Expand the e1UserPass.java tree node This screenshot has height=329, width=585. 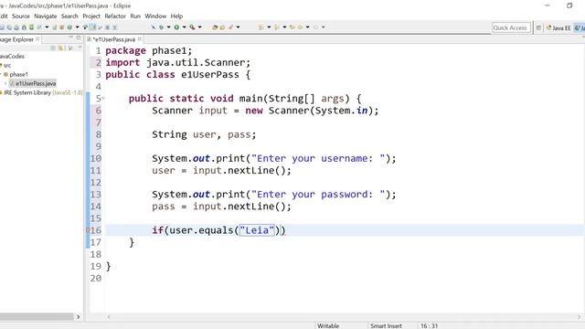(5, 83)
